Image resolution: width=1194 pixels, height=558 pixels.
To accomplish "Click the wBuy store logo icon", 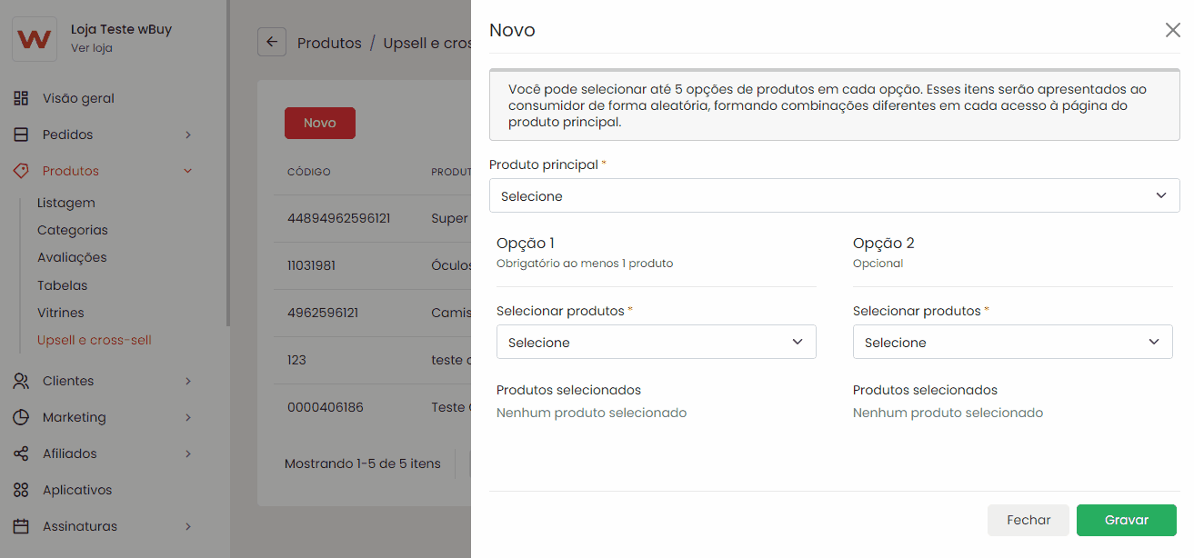I will [x=35, y=39].
